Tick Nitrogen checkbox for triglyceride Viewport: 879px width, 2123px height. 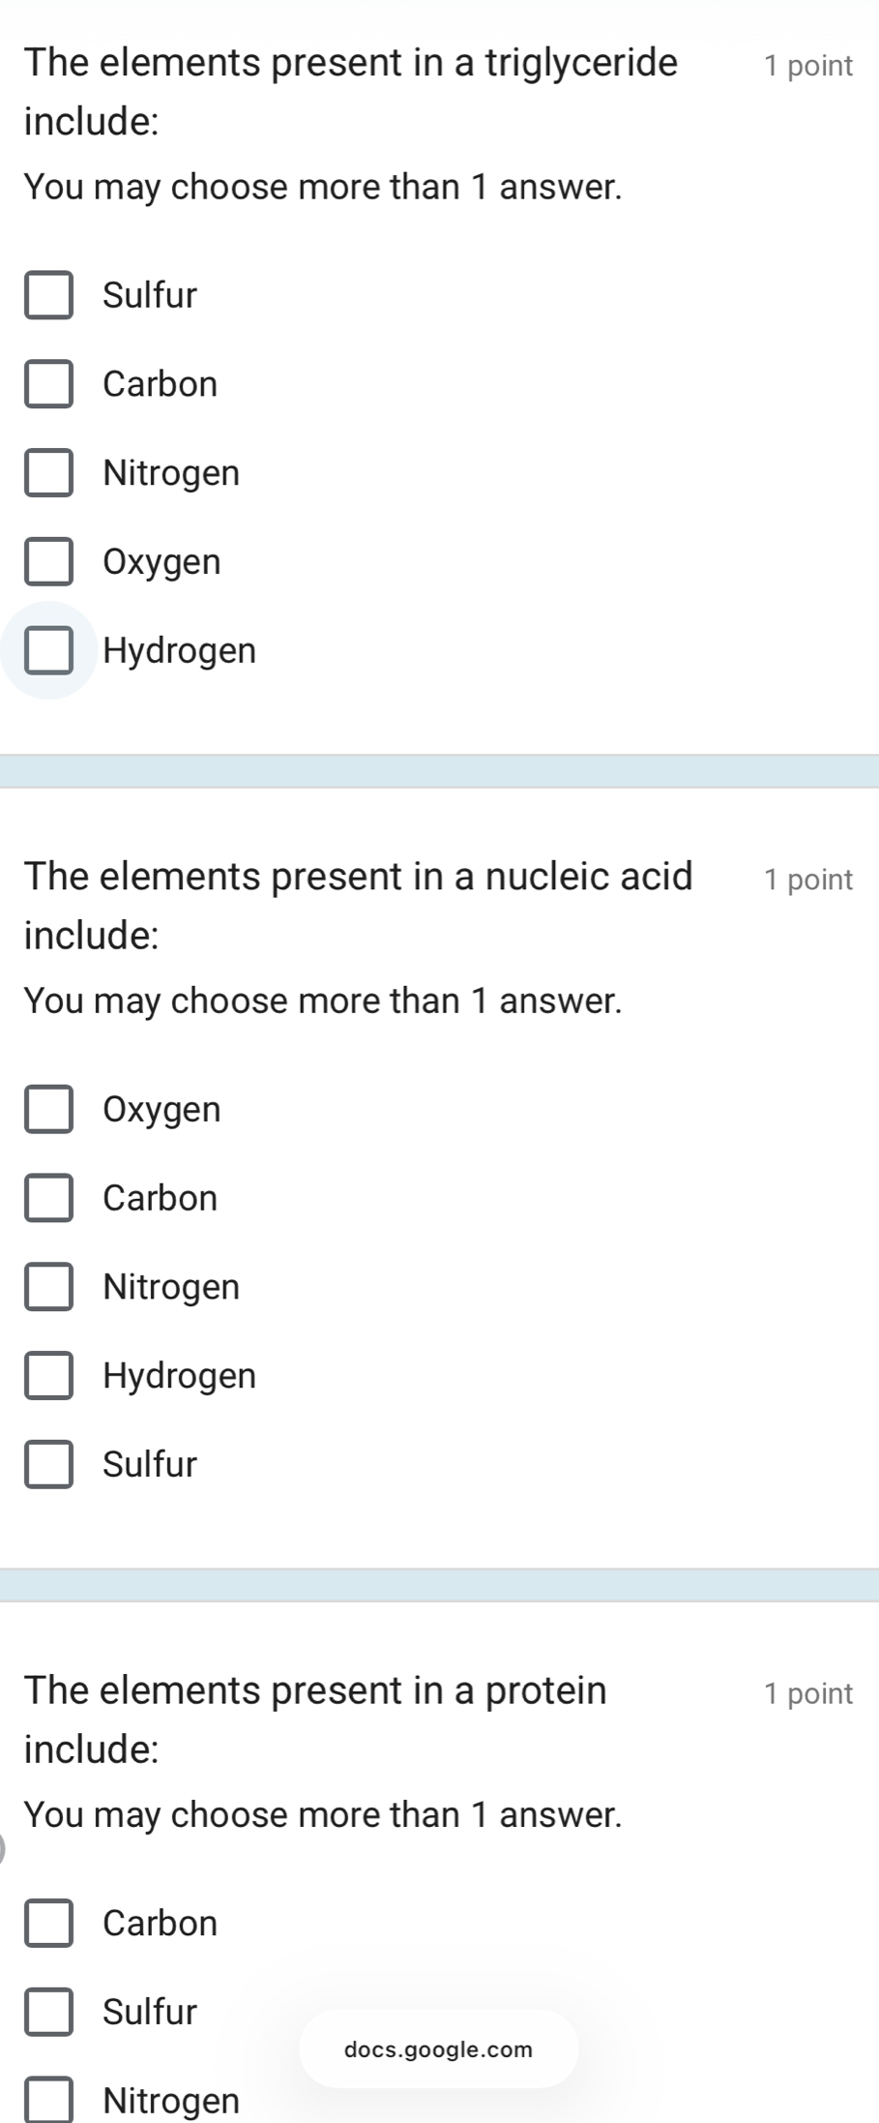[48, 473]
